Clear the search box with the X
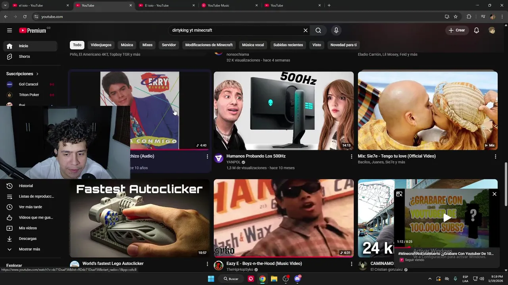The image size is (508, 285). 306,30
